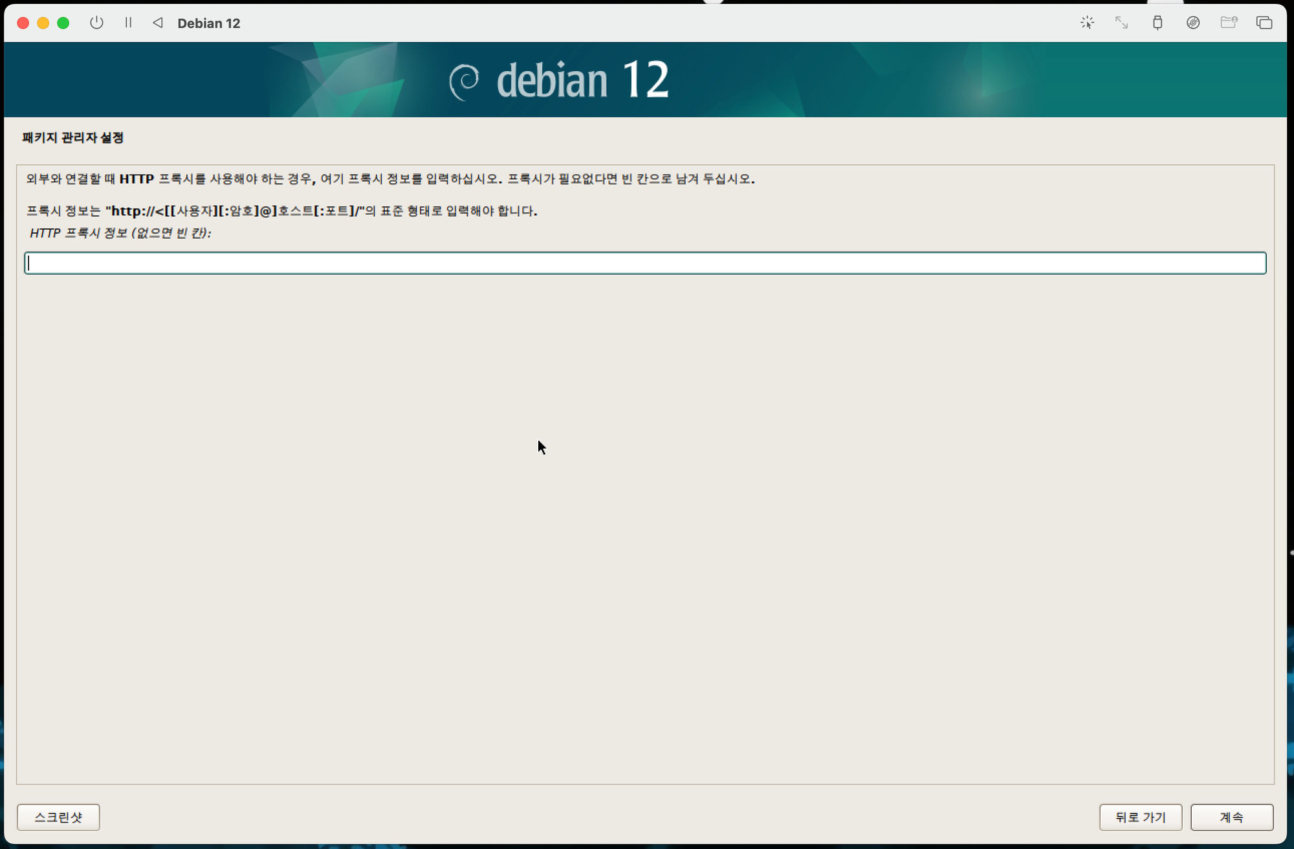Click the Debian 12 window title text
The image size is (1294, 849).
209,23
